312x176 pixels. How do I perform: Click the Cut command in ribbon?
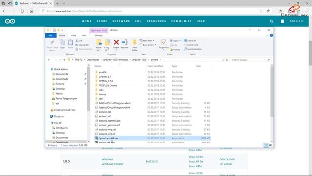[79, 41]
